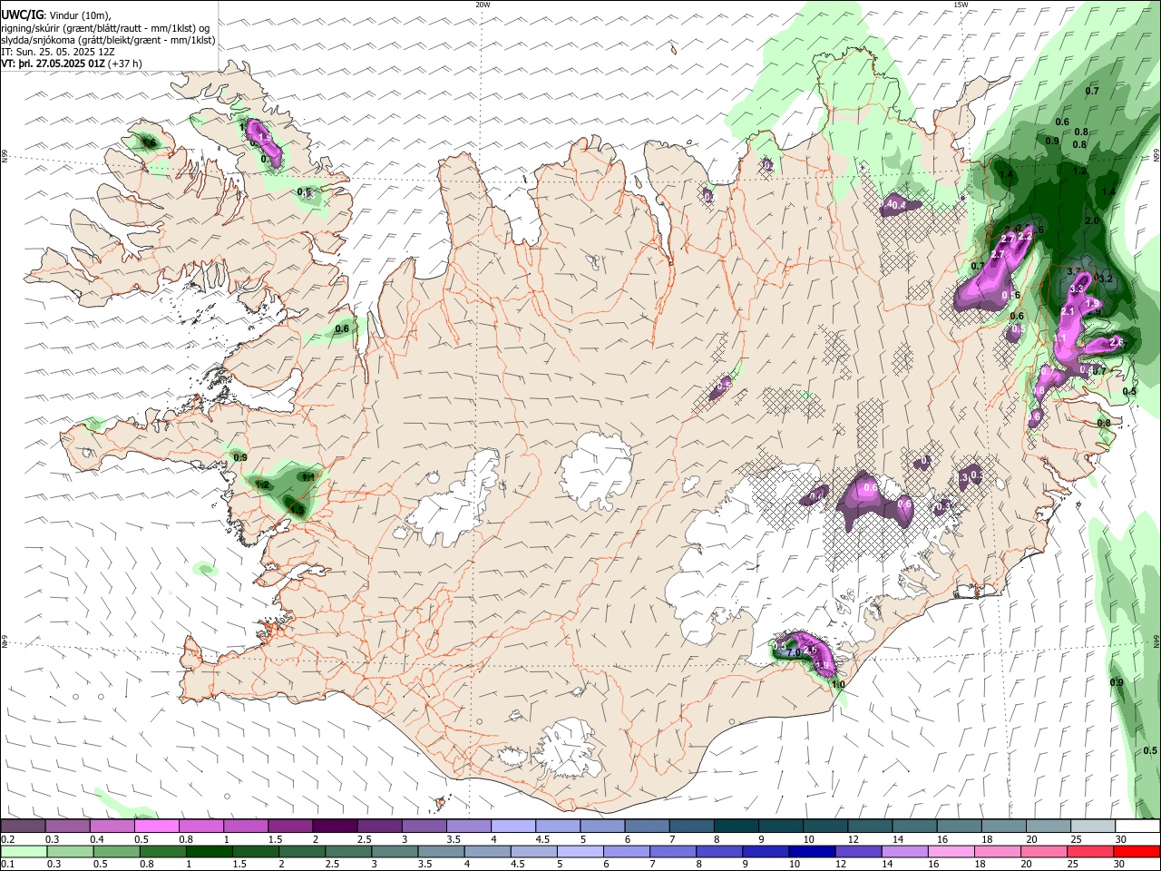Click the palest green first swatch in bottom scale
This screenshot has height=871, width=1161.
point(23,851)
